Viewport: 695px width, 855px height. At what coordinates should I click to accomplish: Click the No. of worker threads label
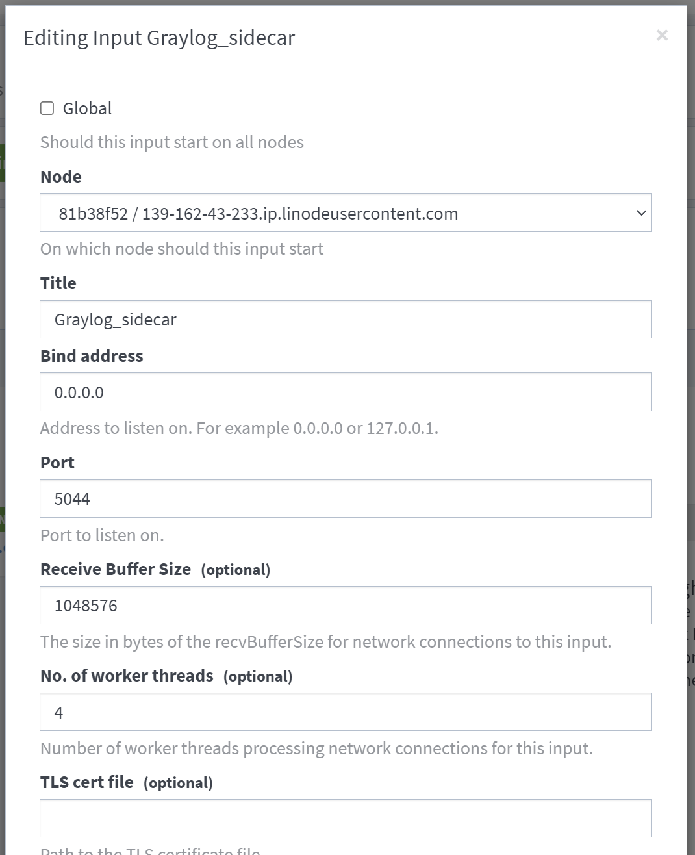pyautogui.click(x=127, y=676)
